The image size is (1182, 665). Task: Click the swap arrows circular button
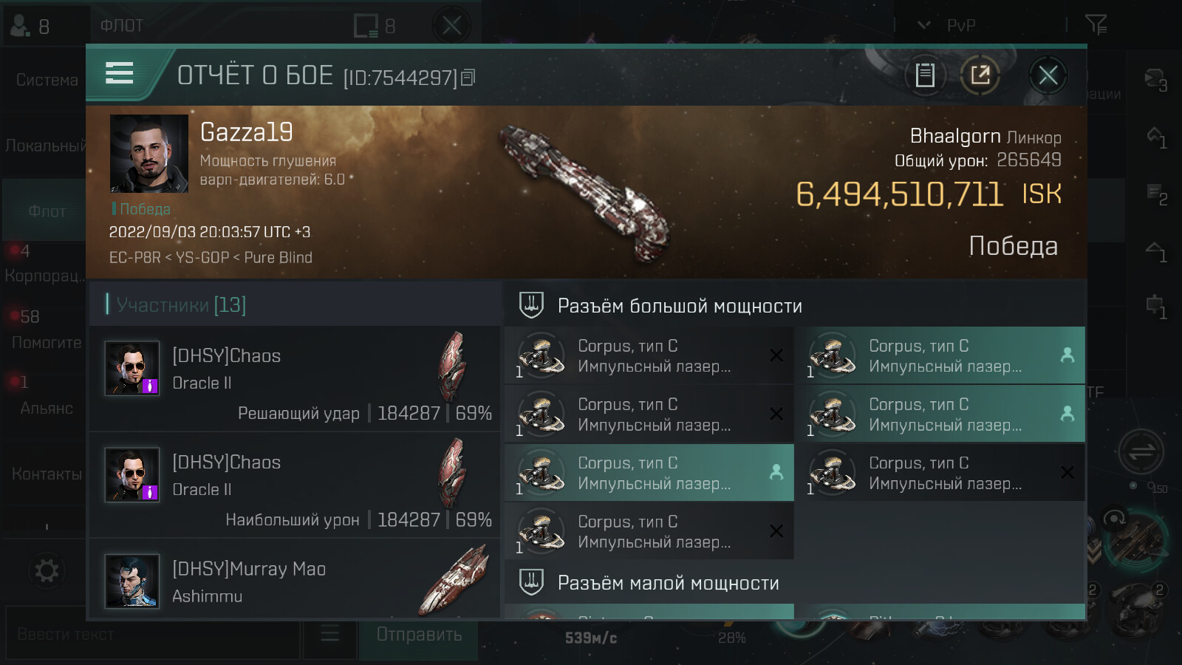point(1141,451)
